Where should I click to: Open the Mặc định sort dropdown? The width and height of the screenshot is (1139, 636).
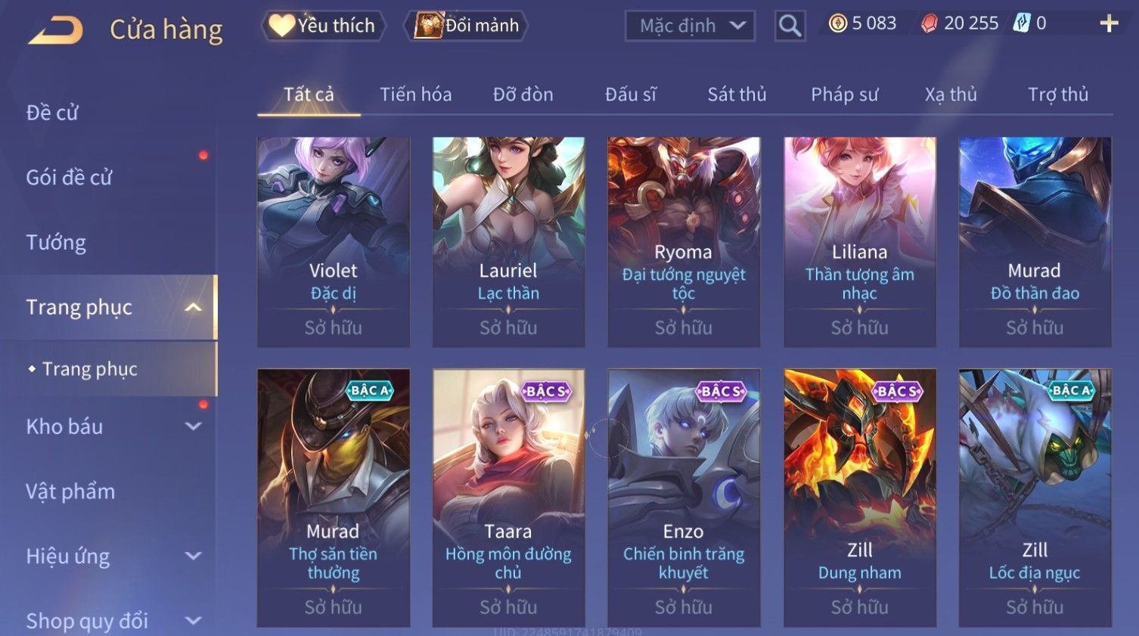(690, 26)
